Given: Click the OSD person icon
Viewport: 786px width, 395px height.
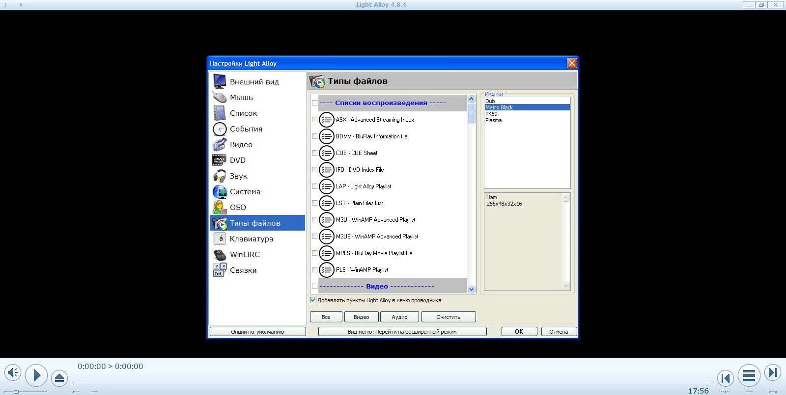Looking at the screenshot, I should pyautogui.click(x=220, y=207).
